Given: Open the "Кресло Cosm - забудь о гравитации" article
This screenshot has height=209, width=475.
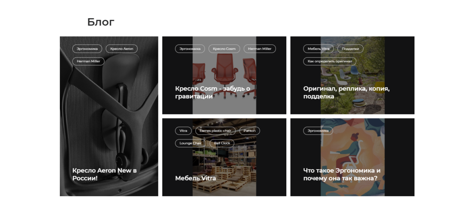Looking at the screenshot, I should 212,93.
